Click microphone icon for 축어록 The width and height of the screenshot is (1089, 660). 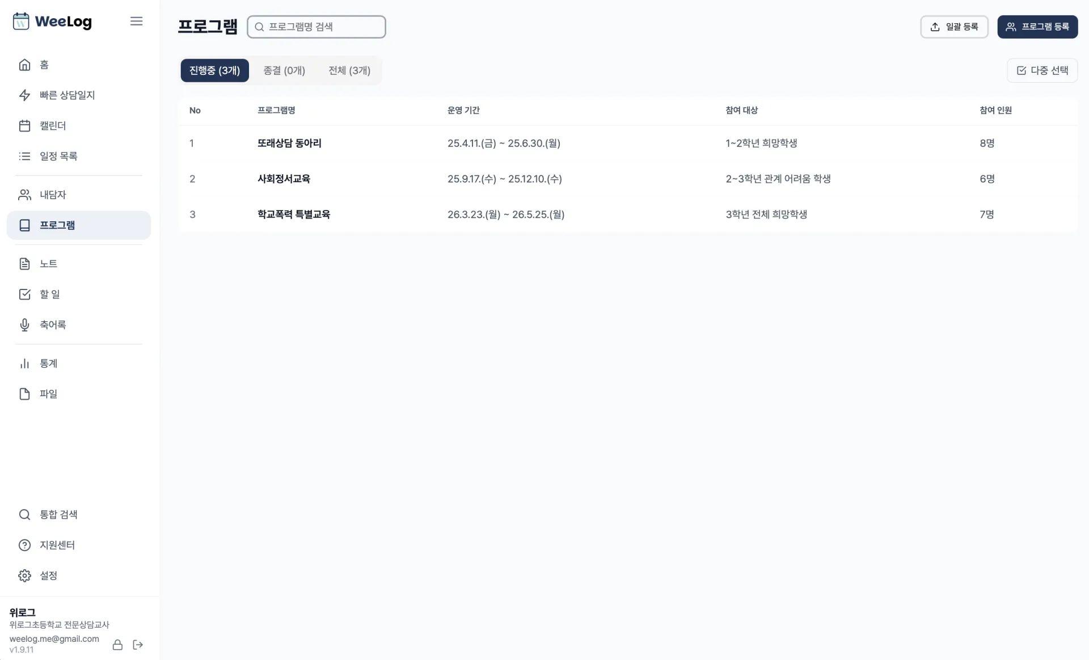(24, 325)
